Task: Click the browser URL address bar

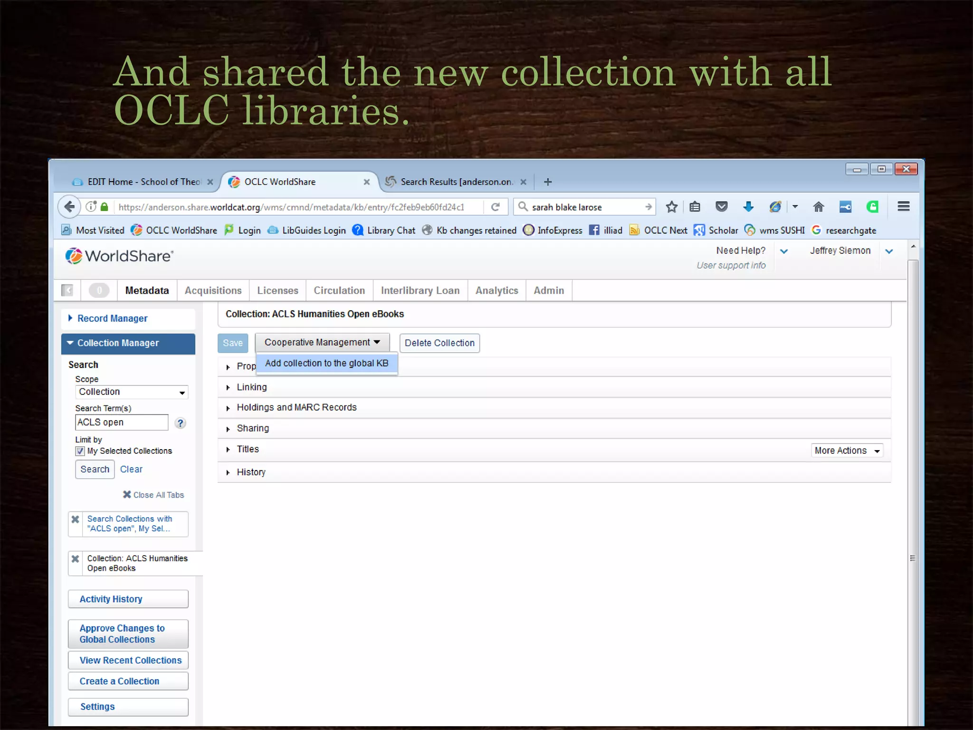Action: 291,207
